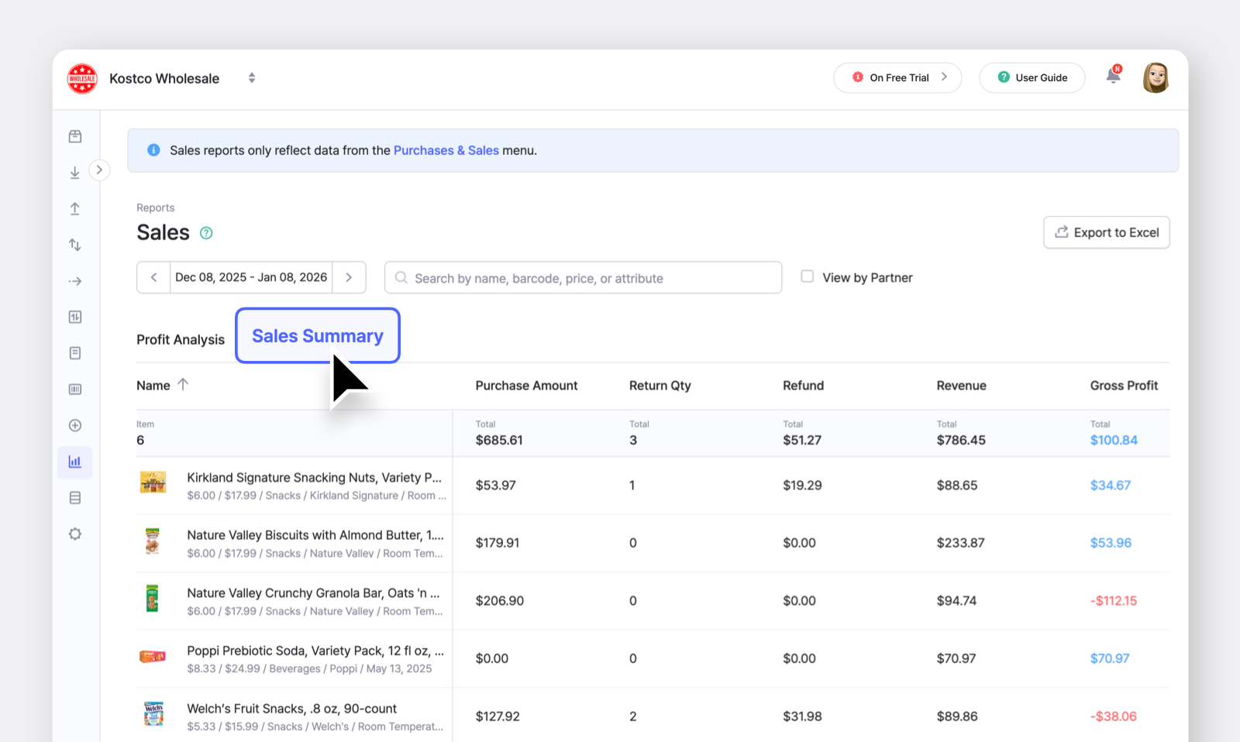Open the Purchases & Sales transfer icon
This screenshot has height=742, width=1240.
(x=75, y=244)
